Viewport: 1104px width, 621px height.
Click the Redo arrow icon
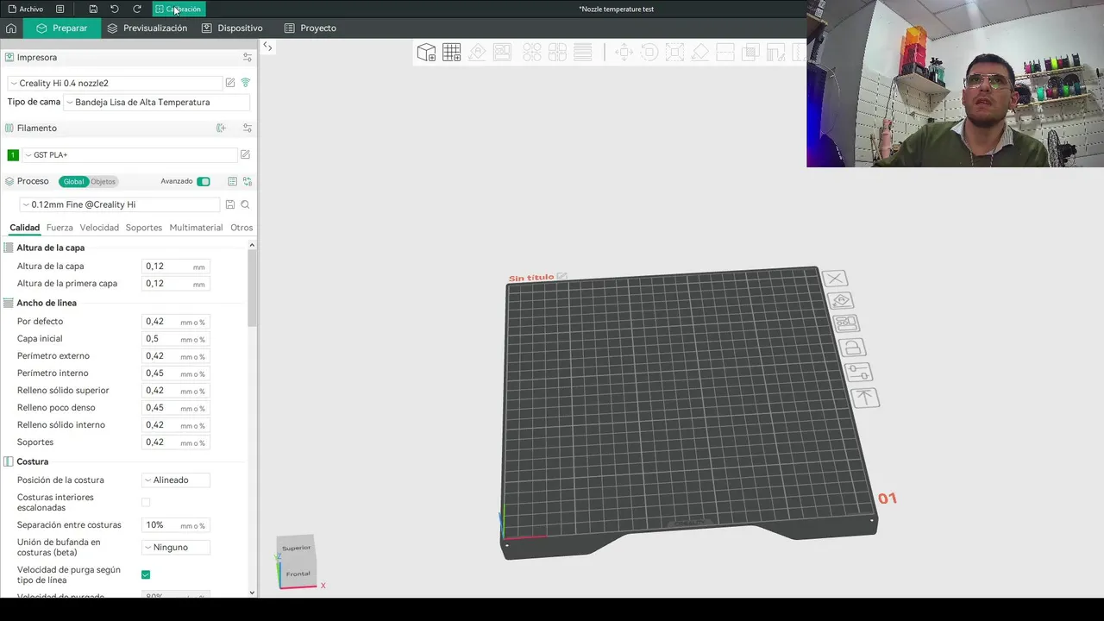(136, 9)
